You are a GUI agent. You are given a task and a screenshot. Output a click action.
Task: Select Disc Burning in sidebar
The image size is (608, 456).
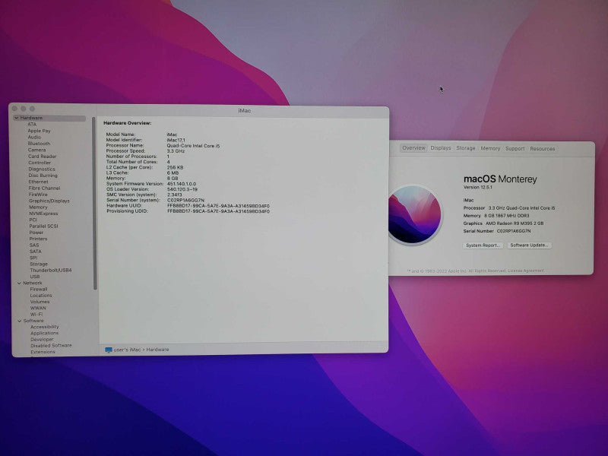pos(43,176)
